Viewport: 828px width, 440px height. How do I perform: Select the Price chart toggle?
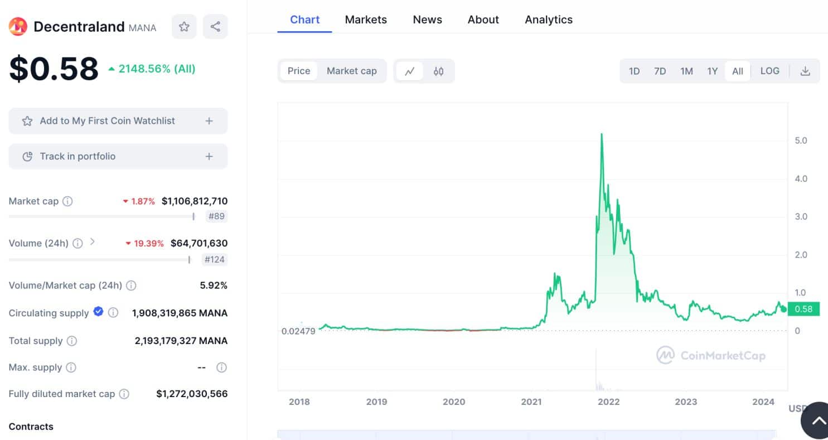coord(299,71)
